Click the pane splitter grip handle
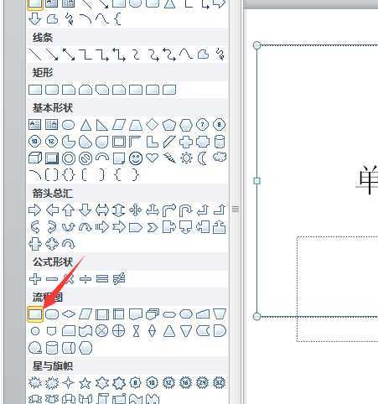 click(236, 209)
